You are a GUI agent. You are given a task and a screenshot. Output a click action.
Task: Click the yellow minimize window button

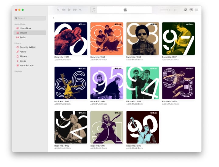[x=19, y=10]
